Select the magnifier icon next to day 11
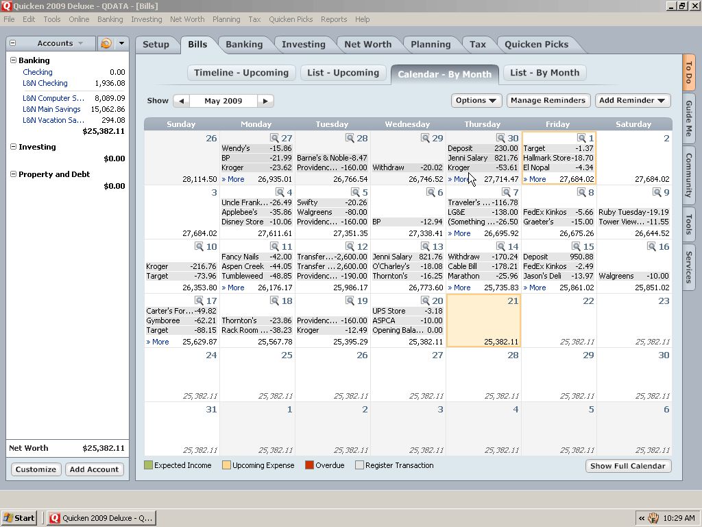702x527 pixels. pos(274,246)
